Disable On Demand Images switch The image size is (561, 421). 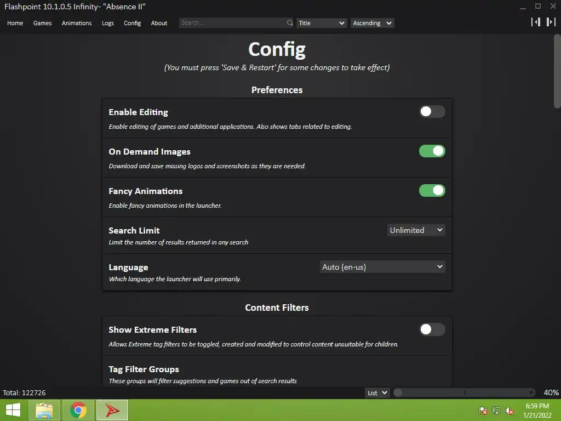(x=432, y=151)
